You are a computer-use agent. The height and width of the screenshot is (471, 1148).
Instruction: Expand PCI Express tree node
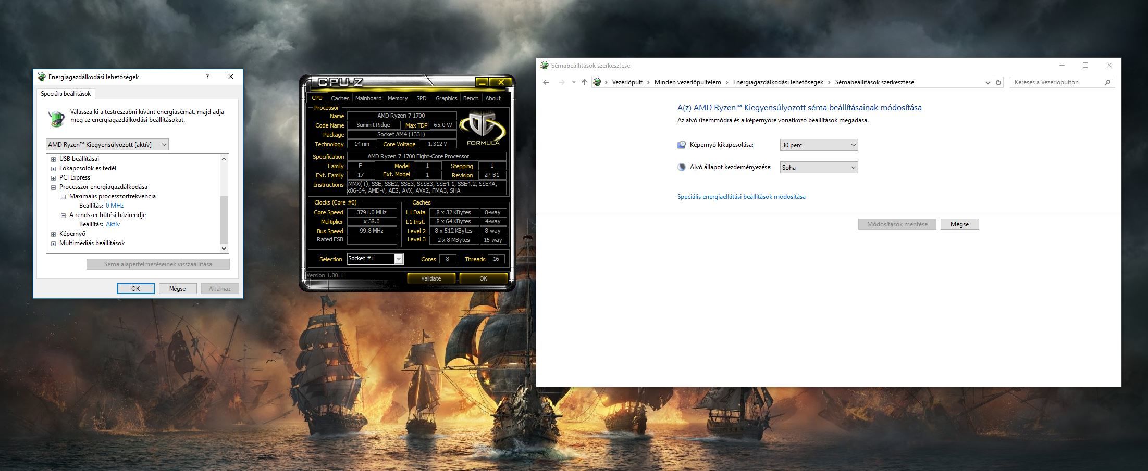click(53, 177)
